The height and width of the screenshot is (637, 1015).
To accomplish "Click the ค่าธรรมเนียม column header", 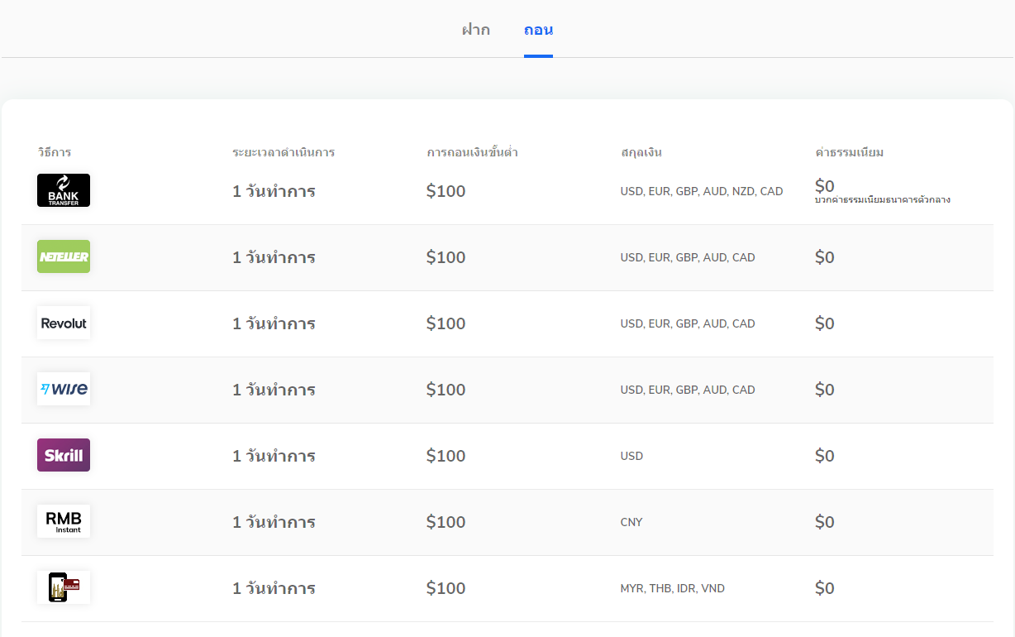I will (x=850, y=152).
